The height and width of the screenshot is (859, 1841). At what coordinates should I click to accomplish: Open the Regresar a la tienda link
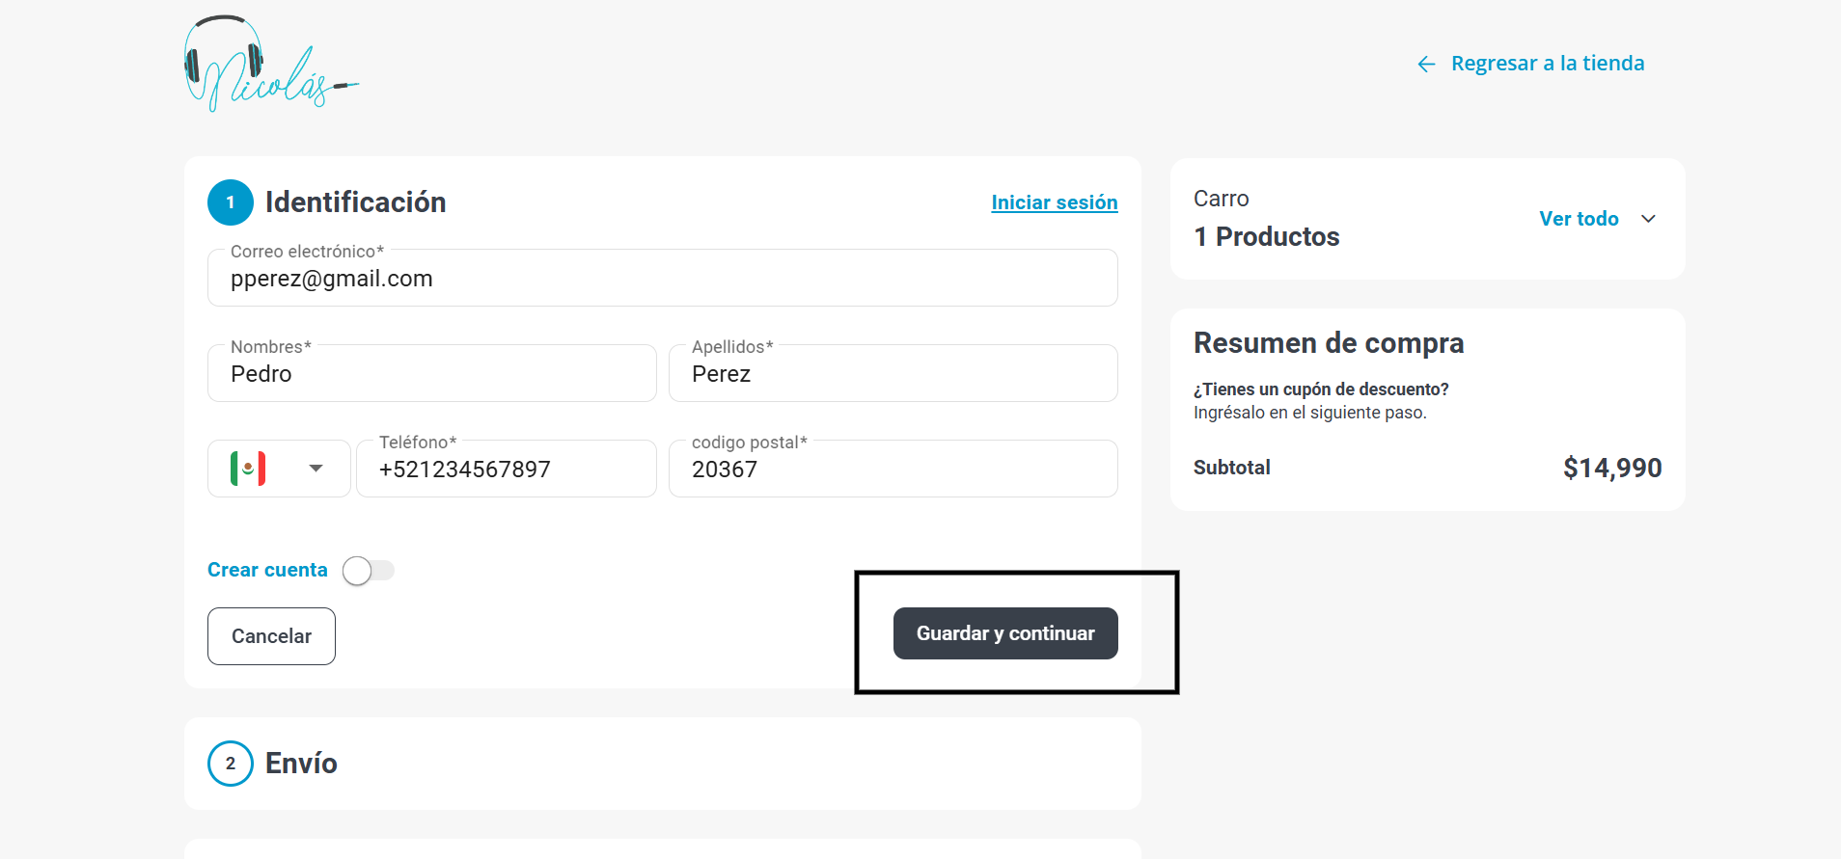coord(1548,64)
